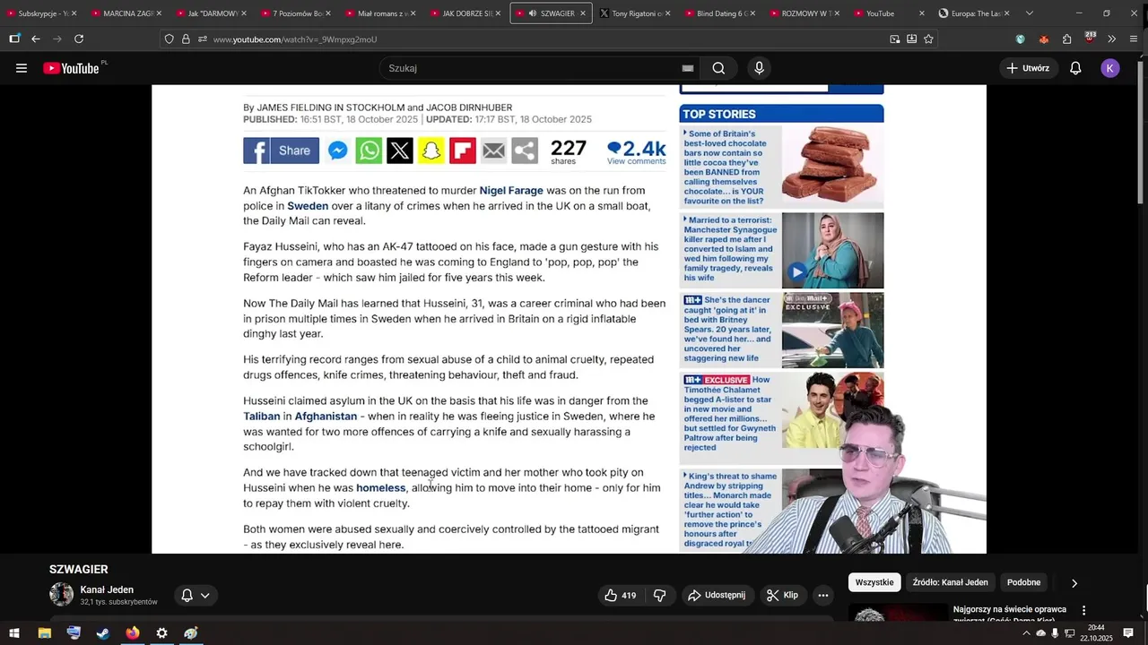Close the SZWAGIER tab
The width and height of the screenshot is (1148, 645).
pyautogui.click(x=583, y=13)
